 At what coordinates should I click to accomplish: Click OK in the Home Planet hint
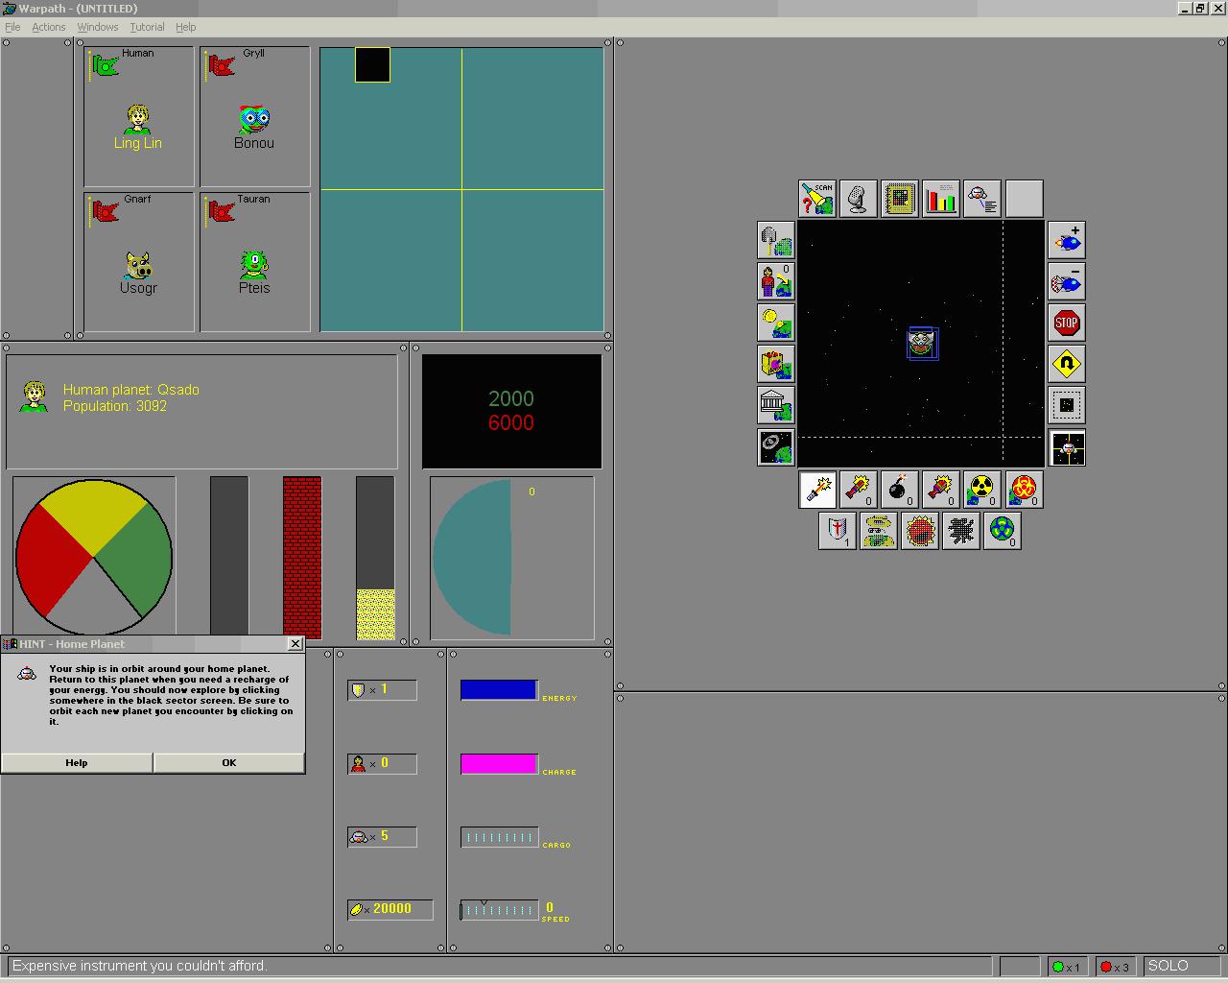tap(229, 762)
